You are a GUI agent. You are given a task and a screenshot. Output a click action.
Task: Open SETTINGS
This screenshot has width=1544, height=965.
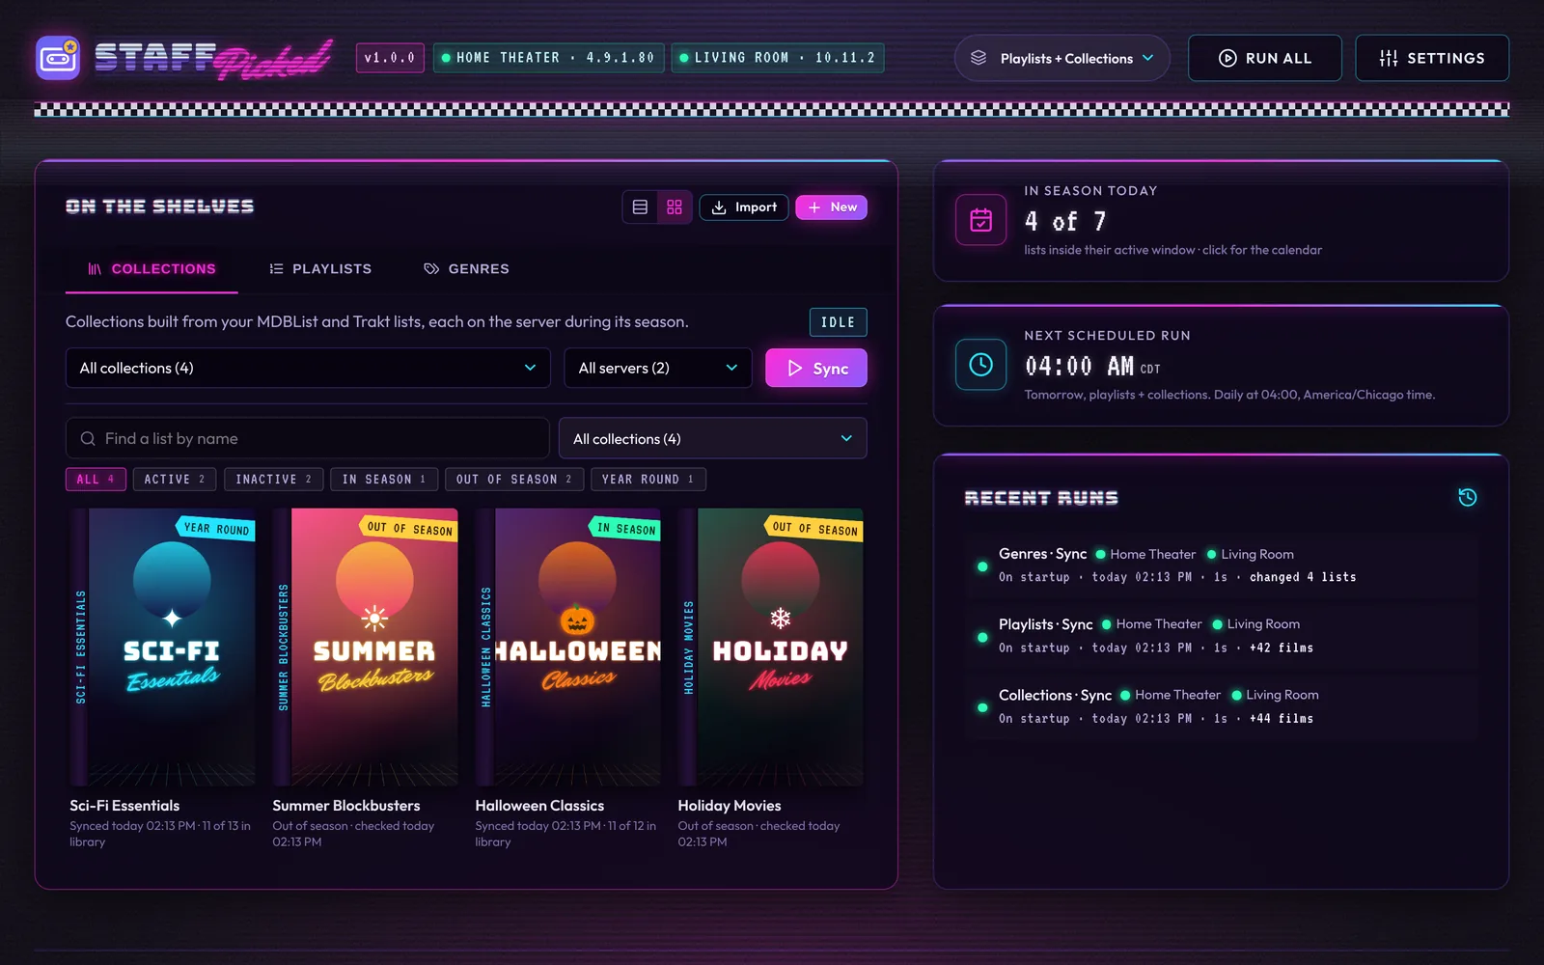click(x=1432, y=58)
